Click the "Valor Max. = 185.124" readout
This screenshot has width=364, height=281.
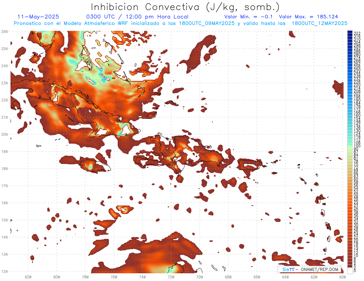click(308, 17)
